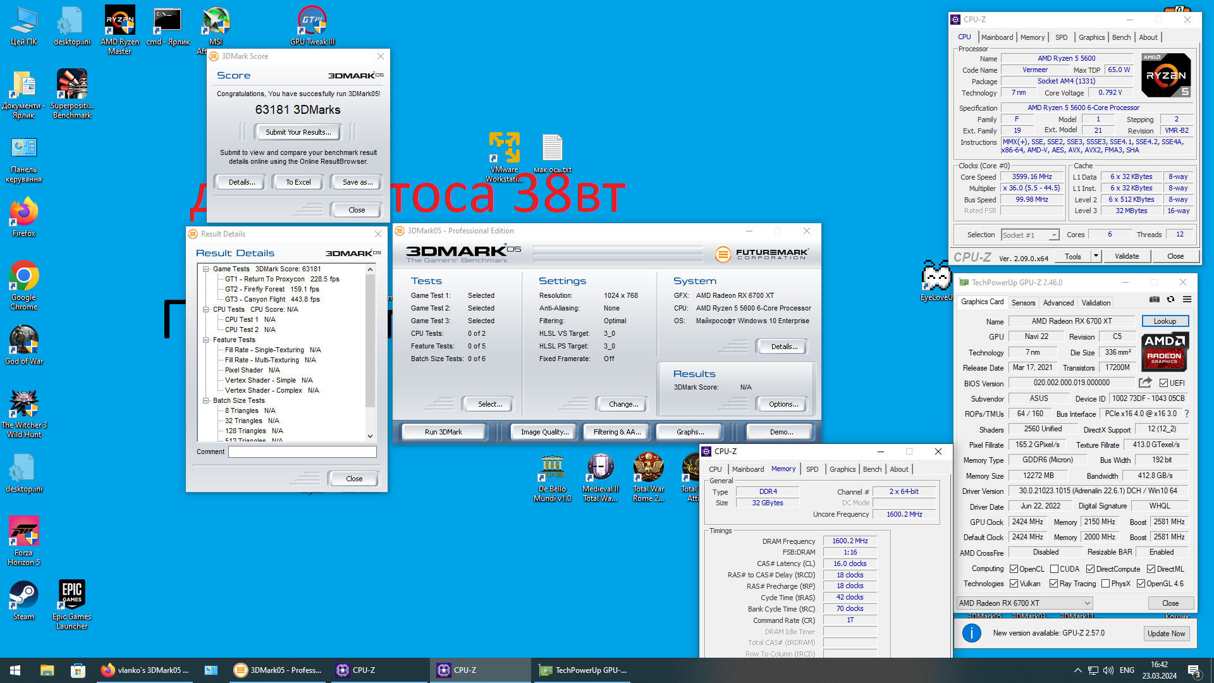Launch cmd shortcut on desktop
This screenshot has width=1214, height=683.
(168, 25)
